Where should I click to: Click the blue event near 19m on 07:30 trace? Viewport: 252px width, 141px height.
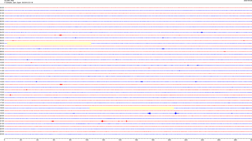163,49
